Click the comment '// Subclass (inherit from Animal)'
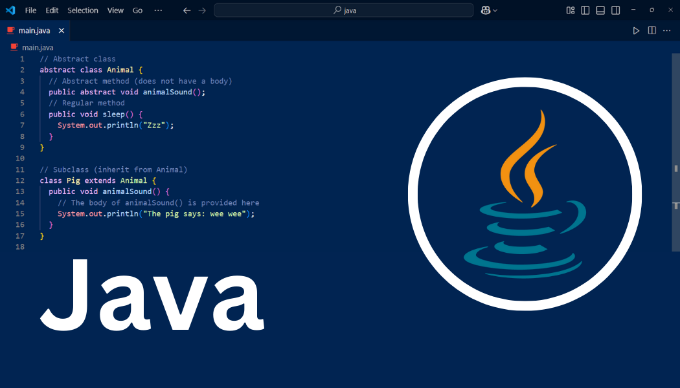The width and height of the screenshot is (680, 388). pos(113,169)
